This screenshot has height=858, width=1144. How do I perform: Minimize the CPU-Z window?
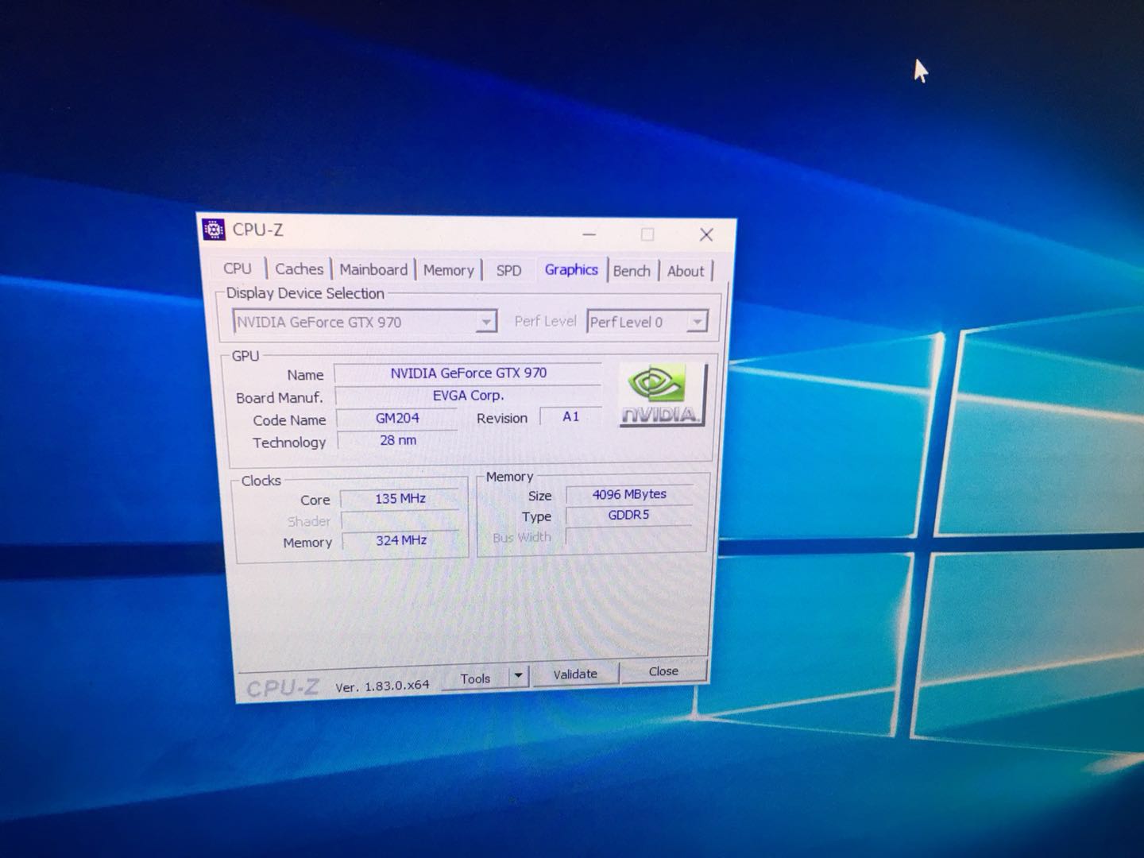pyautogui.click(x=589, y=234)
